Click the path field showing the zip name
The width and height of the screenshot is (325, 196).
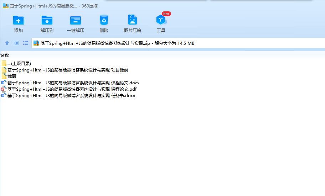coord(178,43)
